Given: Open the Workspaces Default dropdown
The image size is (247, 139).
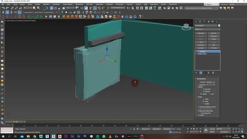Looking at the screenshot, I should coord(238,4).
